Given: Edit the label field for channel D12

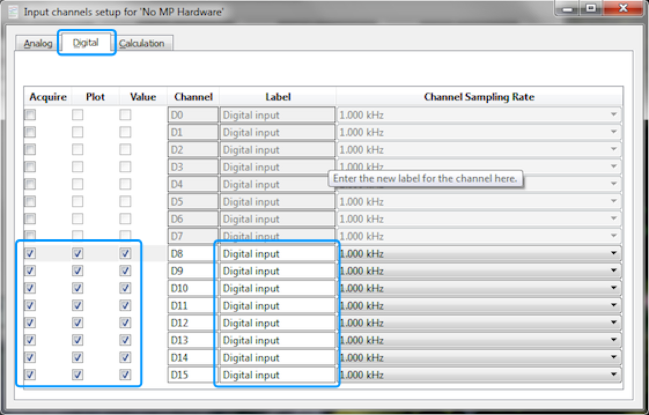Looking at the screenshot, I should tap(276, 323).
